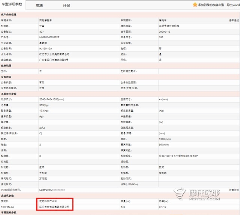Screen dimensions: 240x215
Task: Click the 公告状态 section header
Action: 6,77
